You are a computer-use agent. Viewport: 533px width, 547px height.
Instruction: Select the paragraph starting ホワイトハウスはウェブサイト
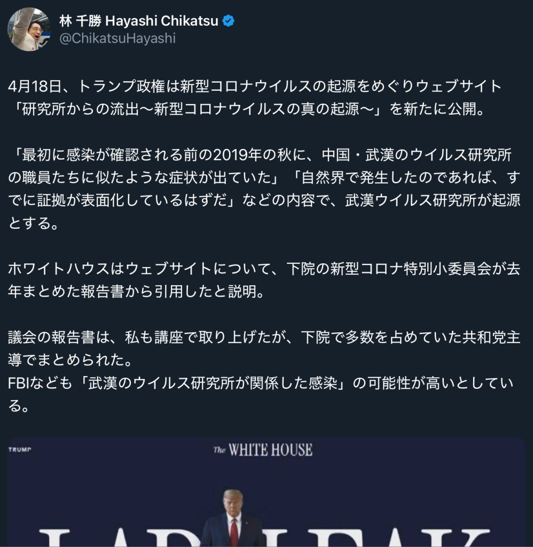(x=264, y=280)
